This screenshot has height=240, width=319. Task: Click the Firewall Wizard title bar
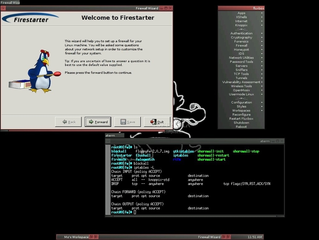tap(86, 8)
